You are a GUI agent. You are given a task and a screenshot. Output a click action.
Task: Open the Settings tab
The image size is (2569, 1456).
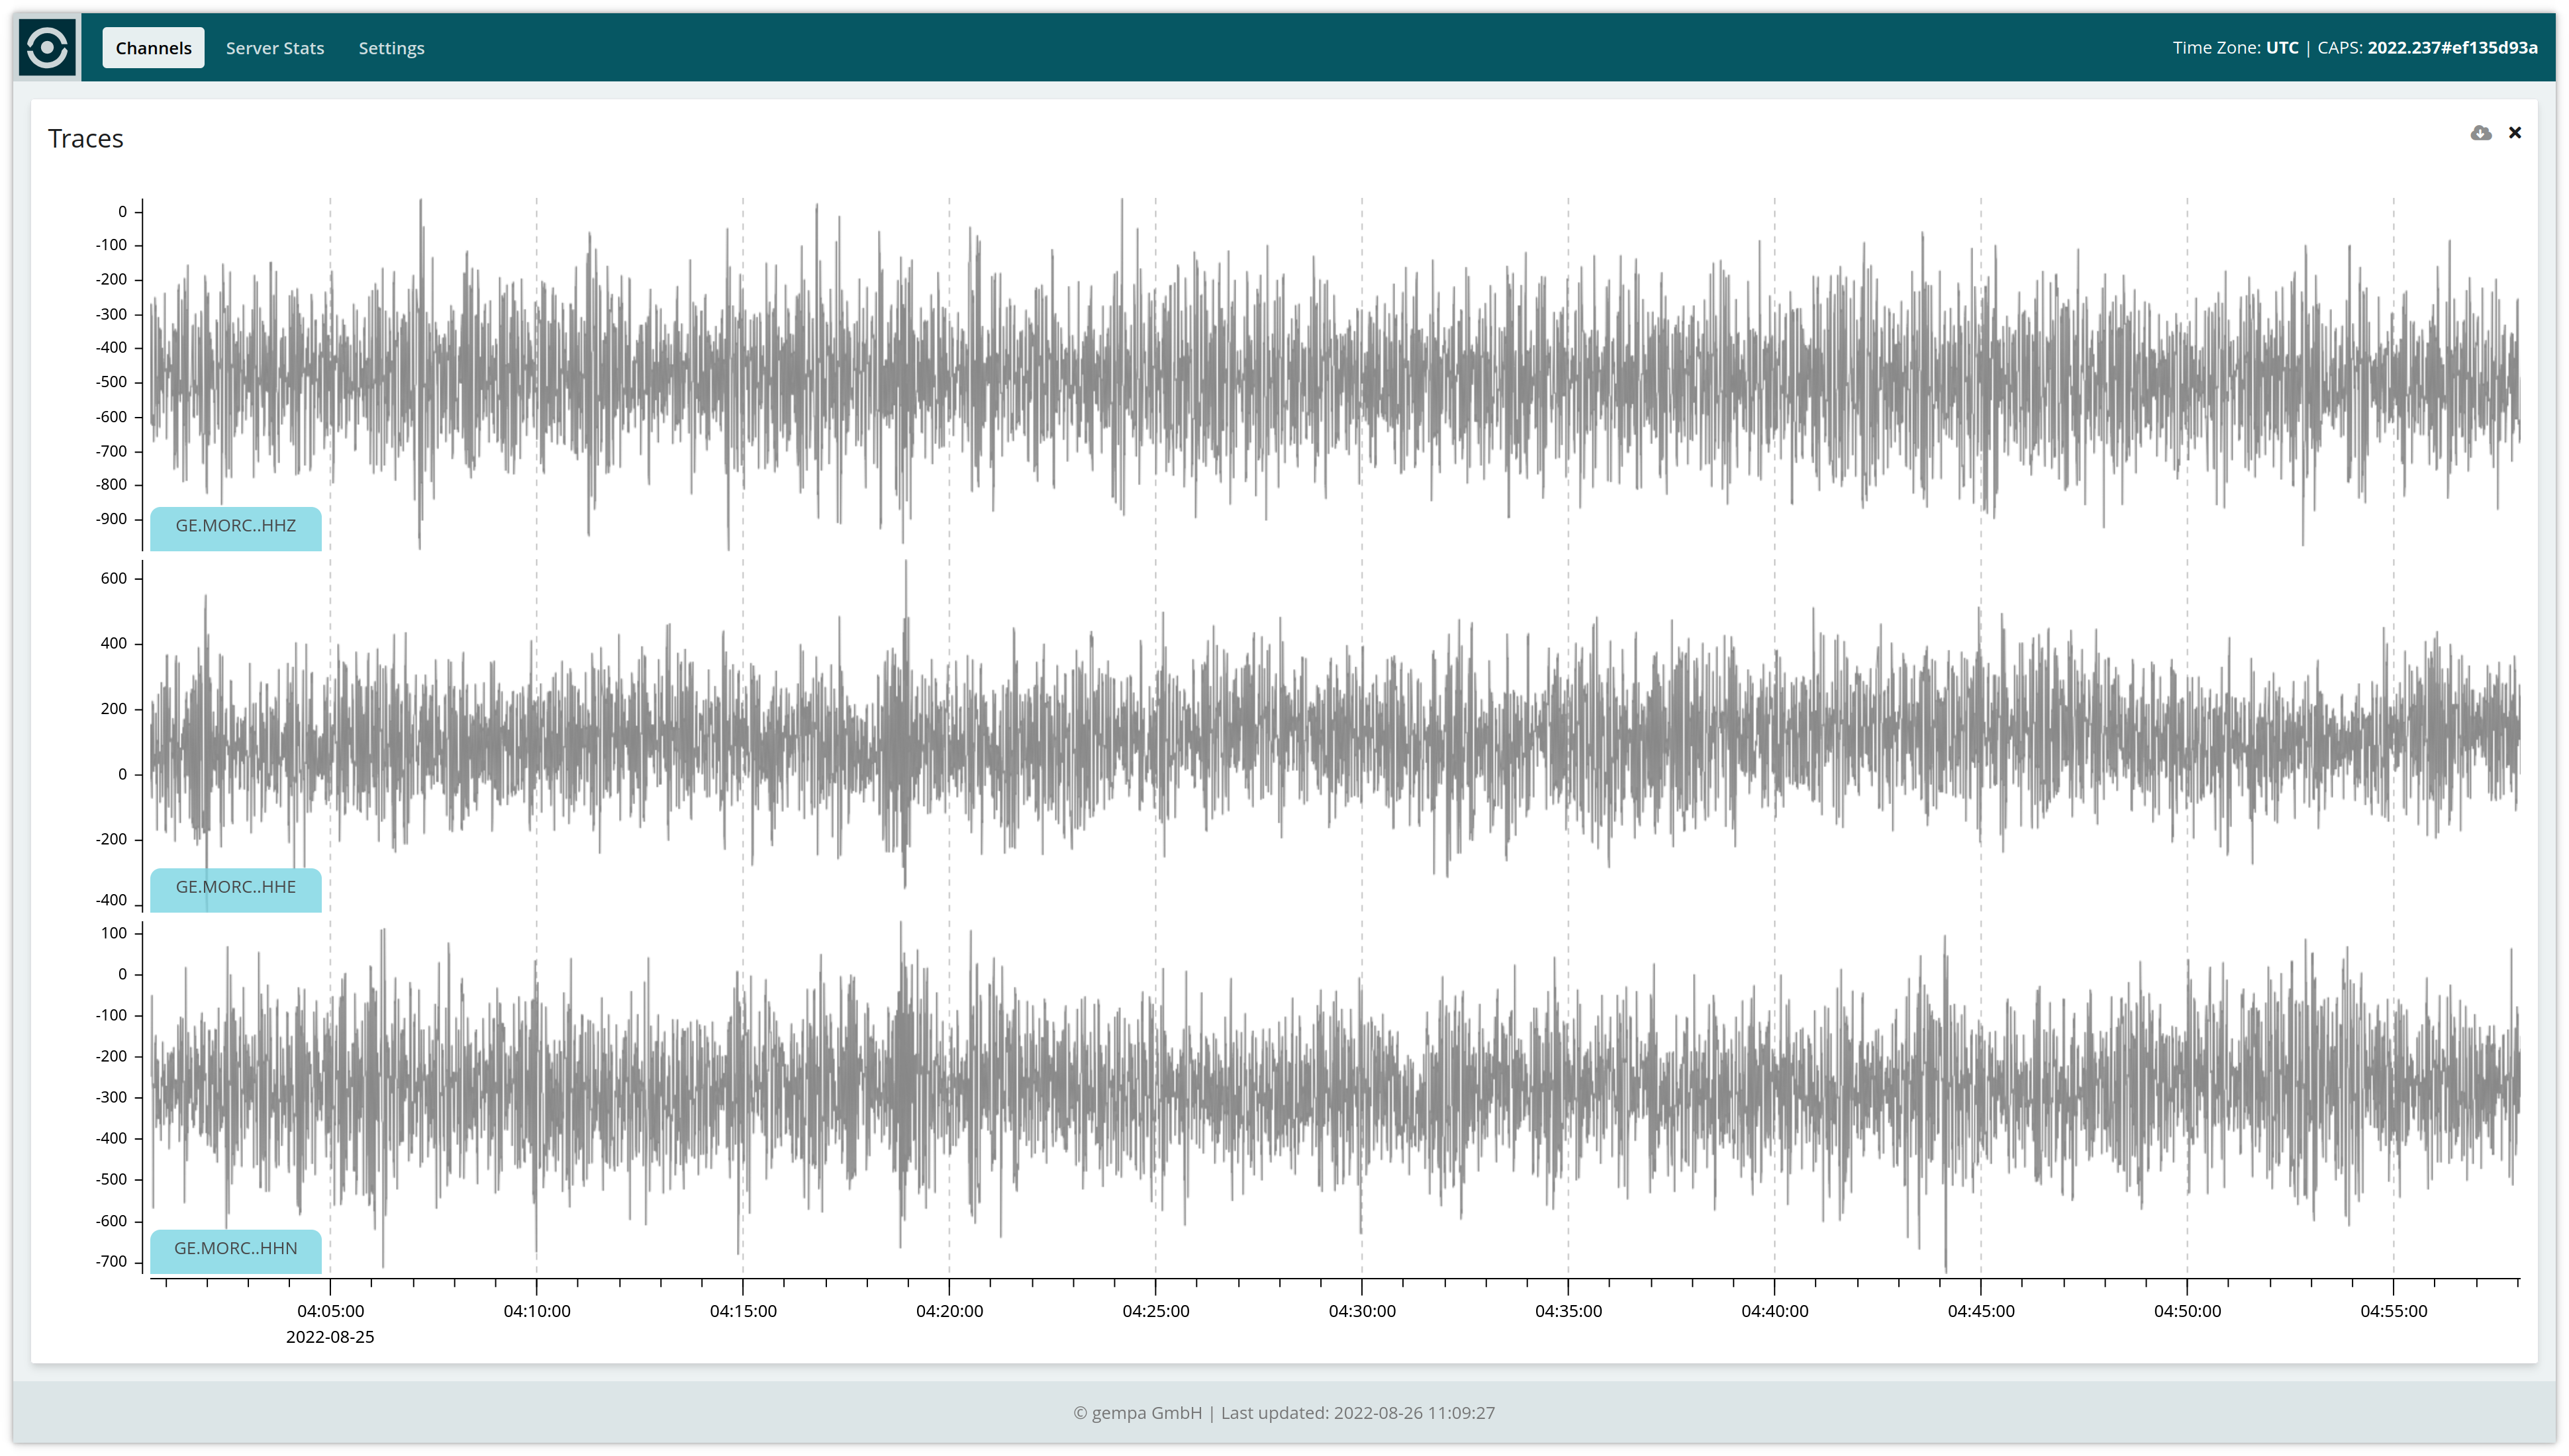point(391,48)
